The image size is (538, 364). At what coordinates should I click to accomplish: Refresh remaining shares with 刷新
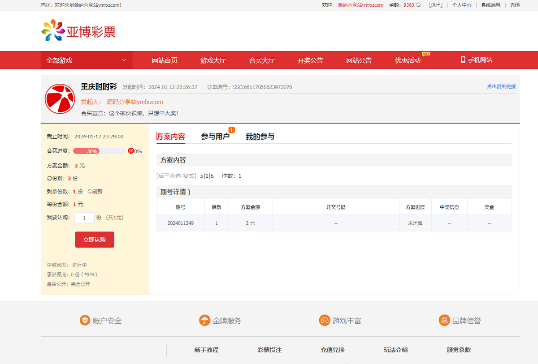pos(95,191)
